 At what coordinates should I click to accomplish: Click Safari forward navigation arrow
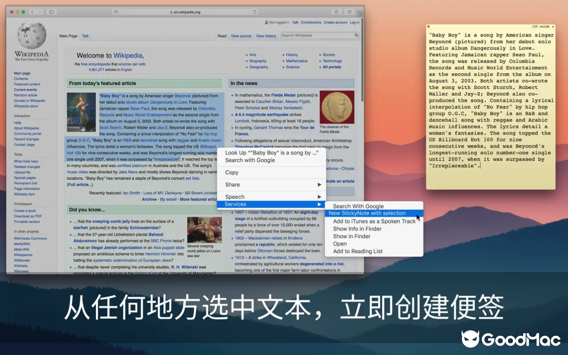click(39, 12)
